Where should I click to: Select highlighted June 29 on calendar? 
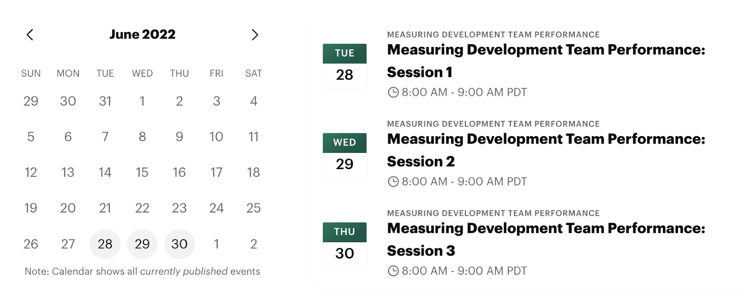[x=142, y=244]
